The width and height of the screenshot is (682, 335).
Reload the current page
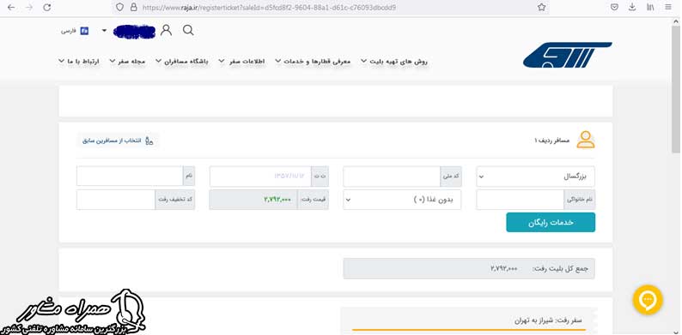(47, 8)
